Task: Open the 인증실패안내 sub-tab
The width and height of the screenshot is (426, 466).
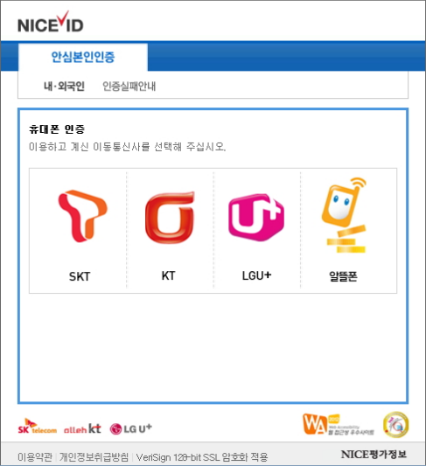Action: pos(129,87)
